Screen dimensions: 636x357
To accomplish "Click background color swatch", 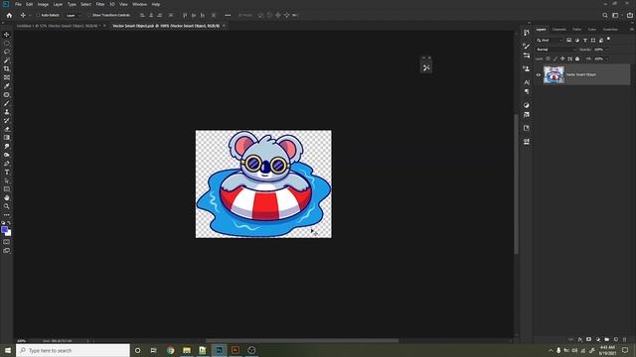I will [9, 234].
